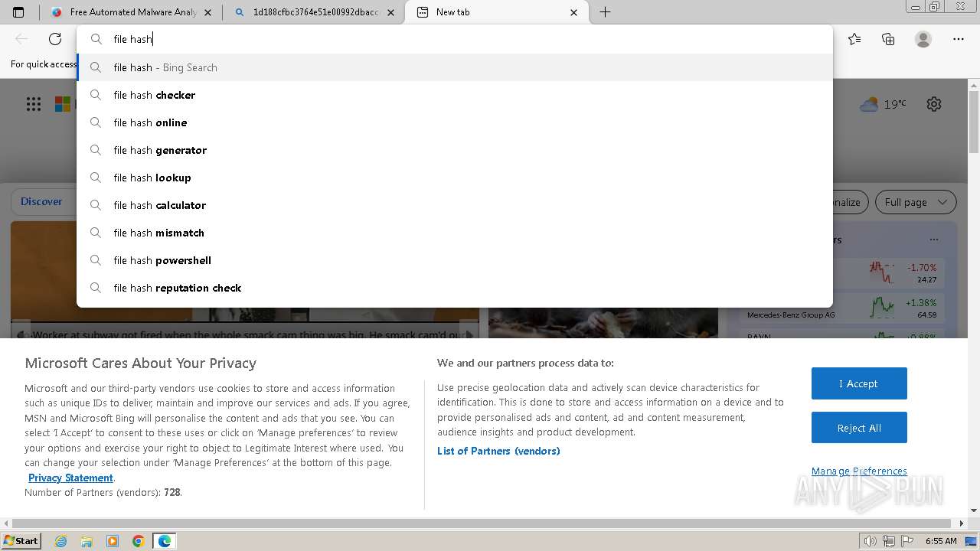Open the Mercedes-Benz Group AG stock row
The width and height of the screenshot is (980, 551).
(841, 308)
